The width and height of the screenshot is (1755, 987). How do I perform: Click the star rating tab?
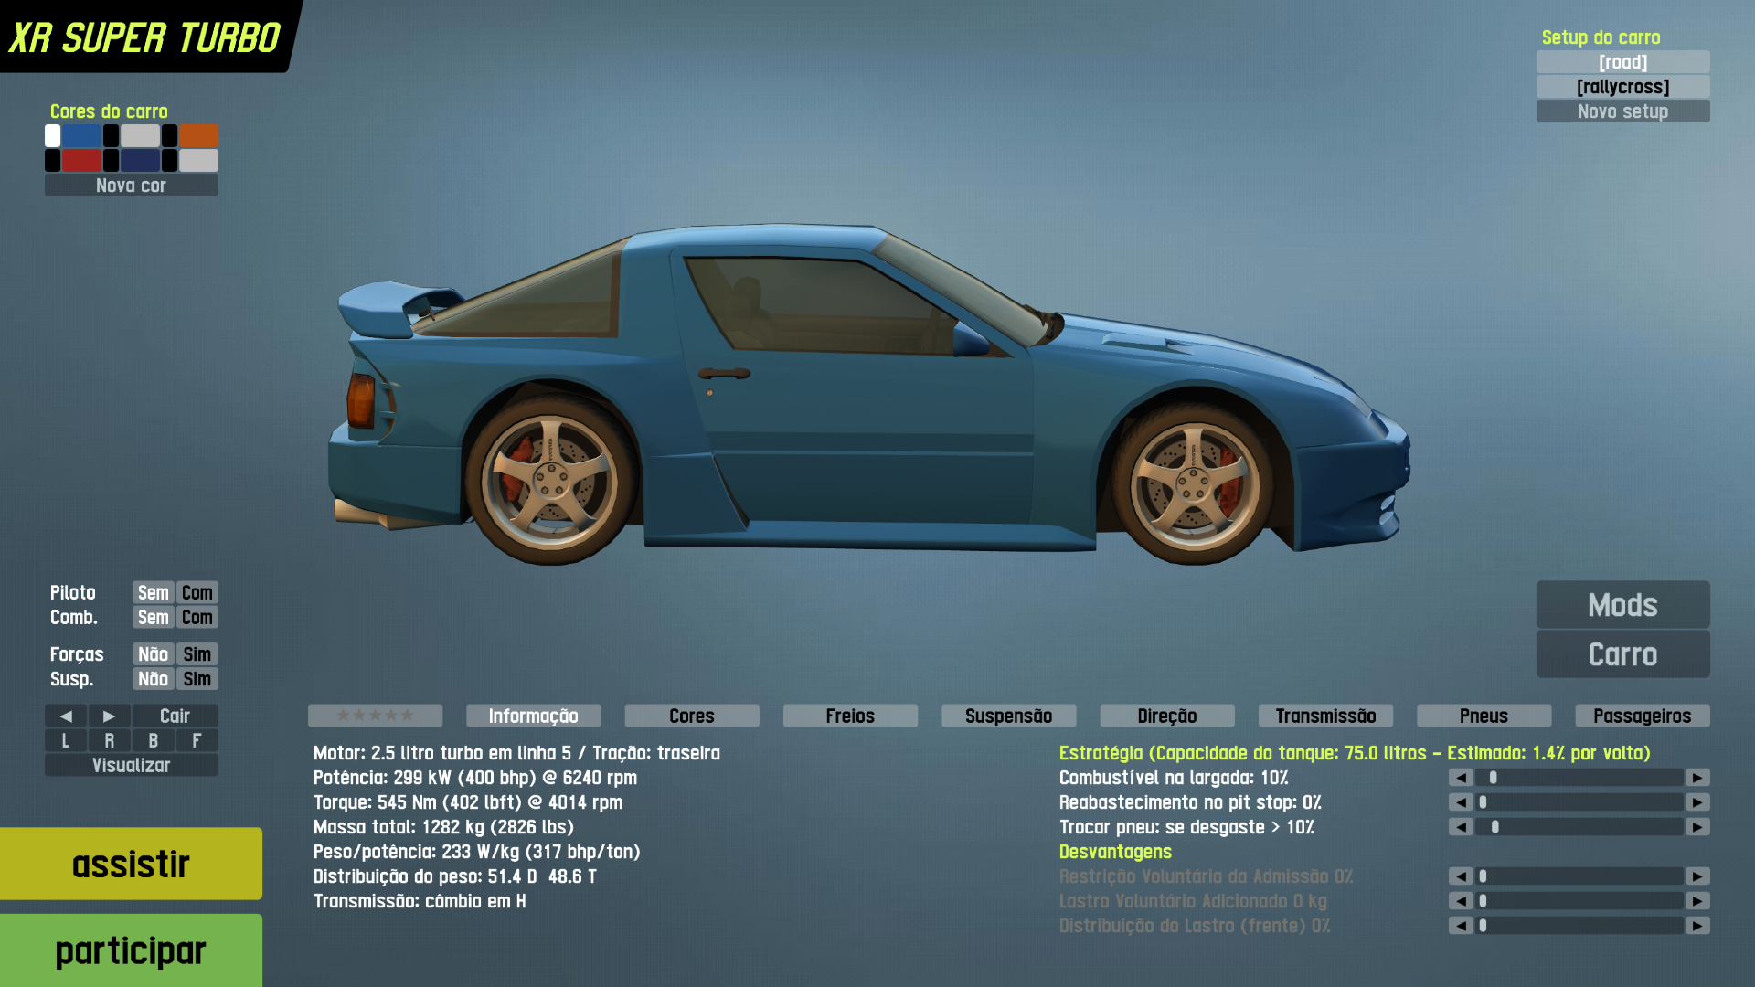pyautogui.click(x=375, y=716)
